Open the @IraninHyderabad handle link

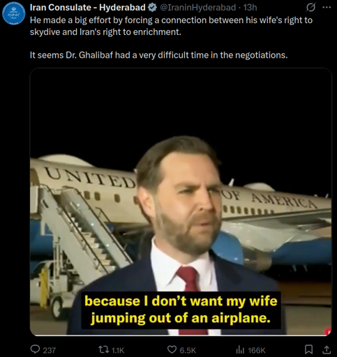click(x=198, y=8)
